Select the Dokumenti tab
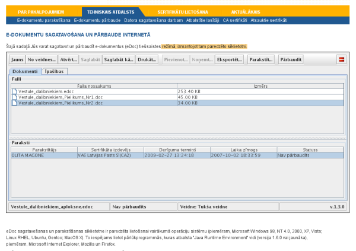 [25, 71]
